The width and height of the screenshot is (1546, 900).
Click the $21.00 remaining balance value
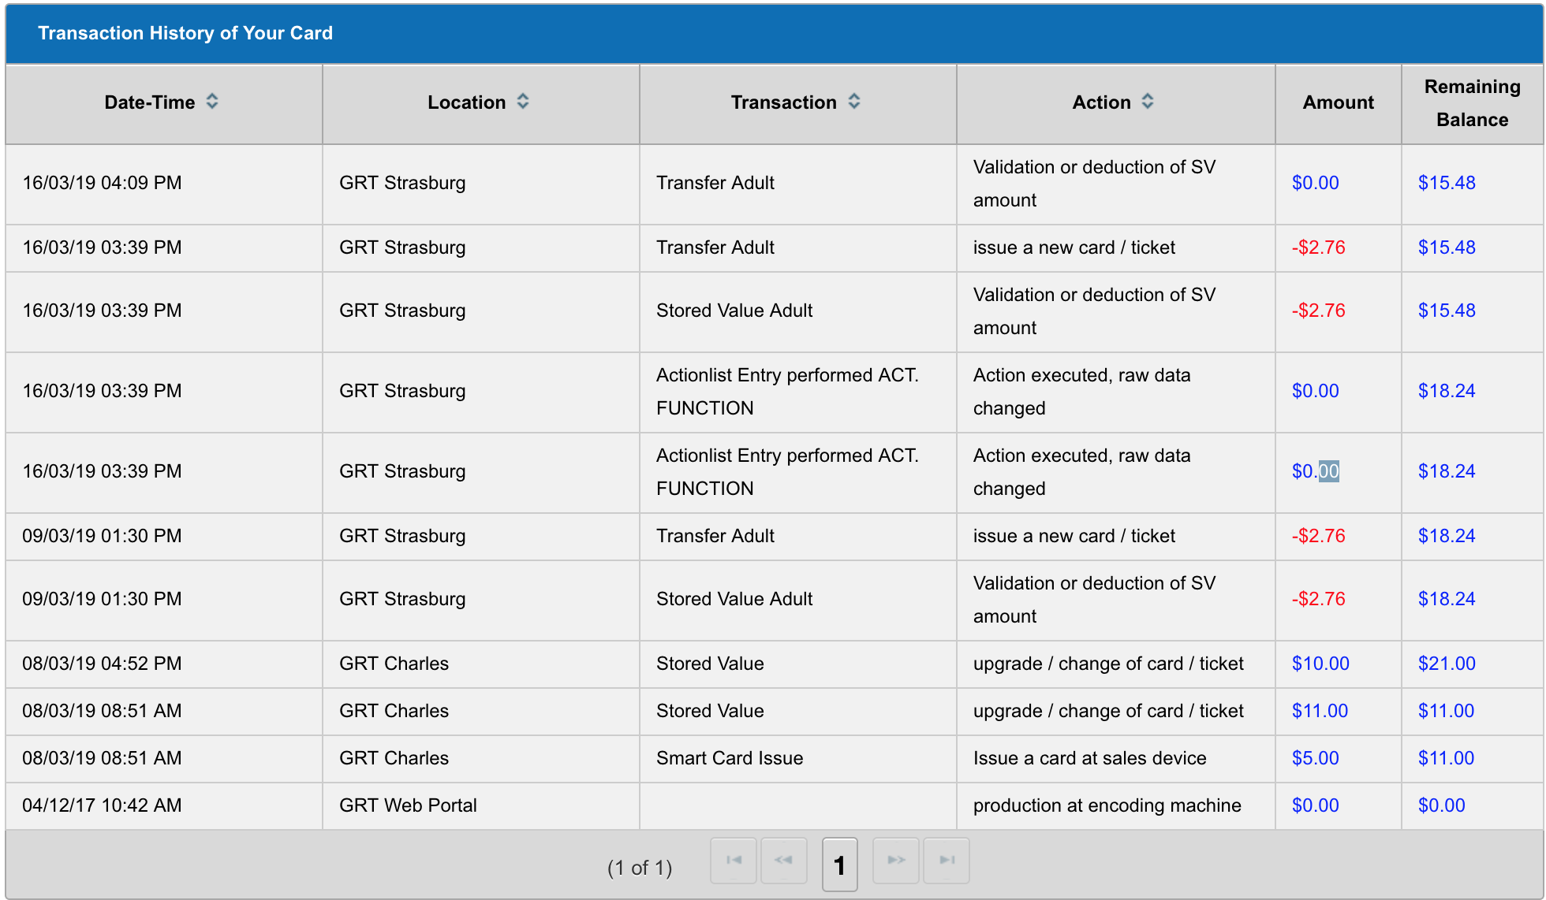coord(1447,664)
